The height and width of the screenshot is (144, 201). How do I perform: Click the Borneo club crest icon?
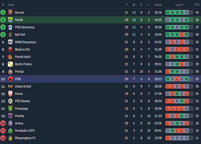10,12
